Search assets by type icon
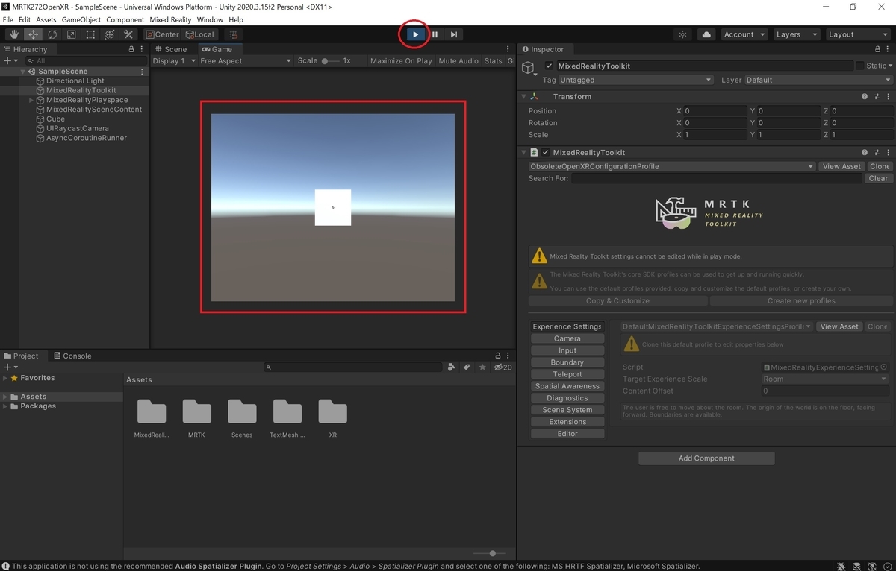 click(x=451, y=367)
